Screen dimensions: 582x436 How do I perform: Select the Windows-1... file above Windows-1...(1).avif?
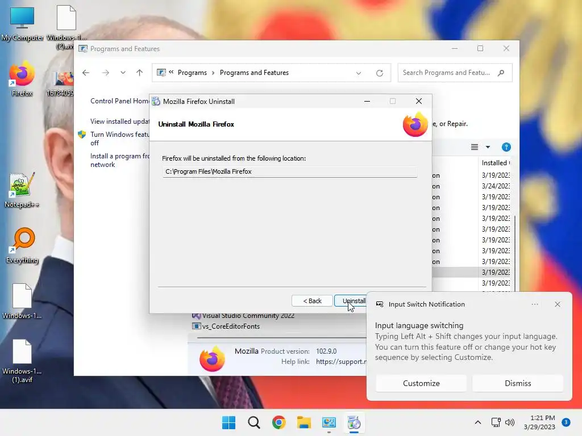click(22, 301)
